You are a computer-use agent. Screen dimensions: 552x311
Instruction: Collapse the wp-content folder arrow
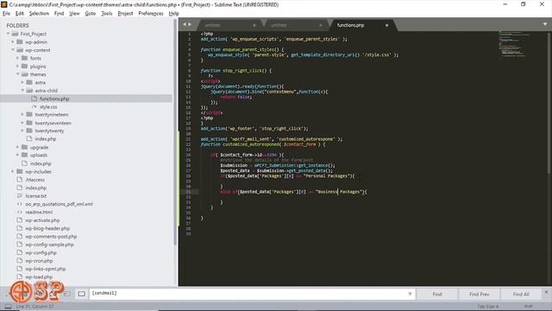(x=13, y=50)
